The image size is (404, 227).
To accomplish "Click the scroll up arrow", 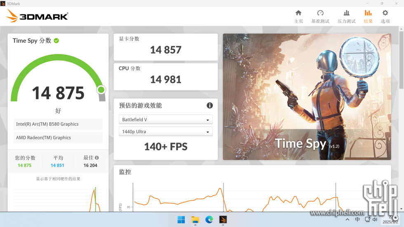I will tap(401, 28).
